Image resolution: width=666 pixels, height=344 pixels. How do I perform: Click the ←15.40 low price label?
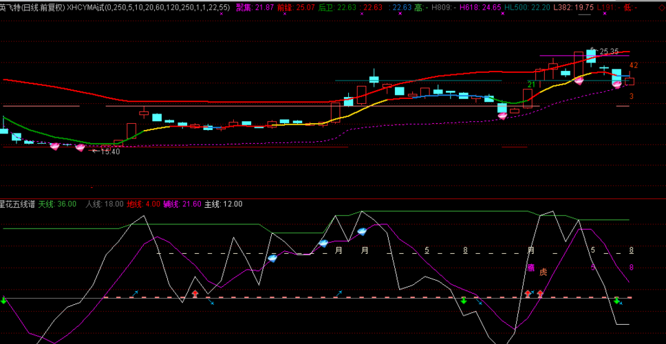[x=106, y=151]
